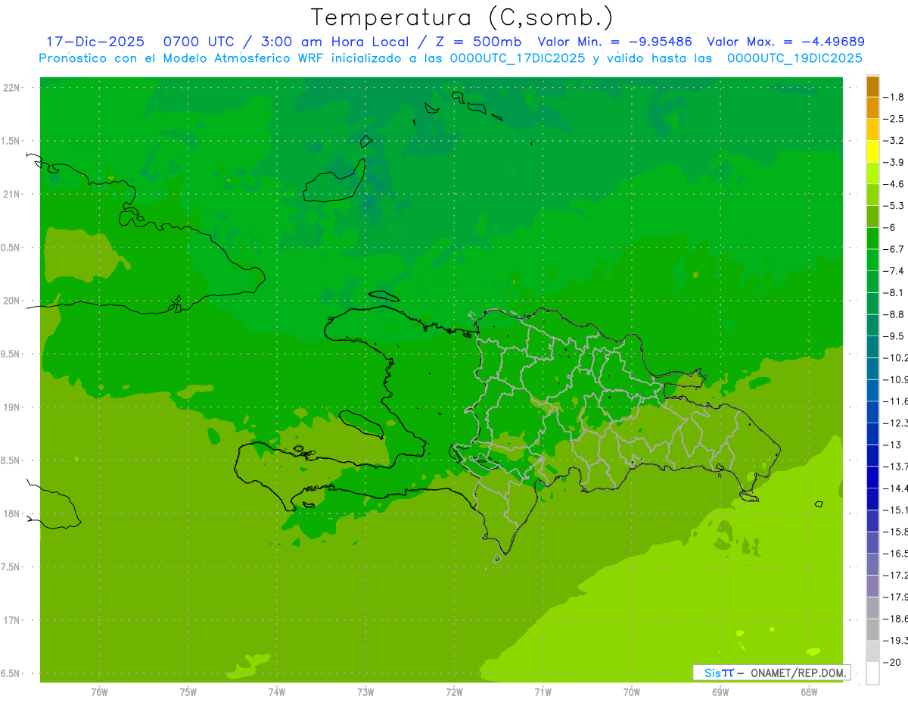Click the '76W' longitude axis label
The image size is (908, 702).
point(99,692)
